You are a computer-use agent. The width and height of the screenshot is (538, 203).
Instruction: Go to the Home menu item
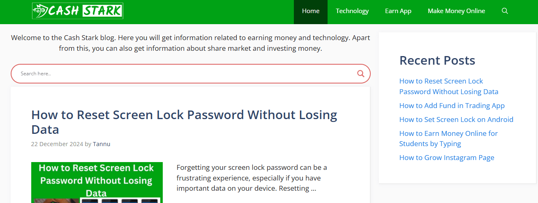310,11
